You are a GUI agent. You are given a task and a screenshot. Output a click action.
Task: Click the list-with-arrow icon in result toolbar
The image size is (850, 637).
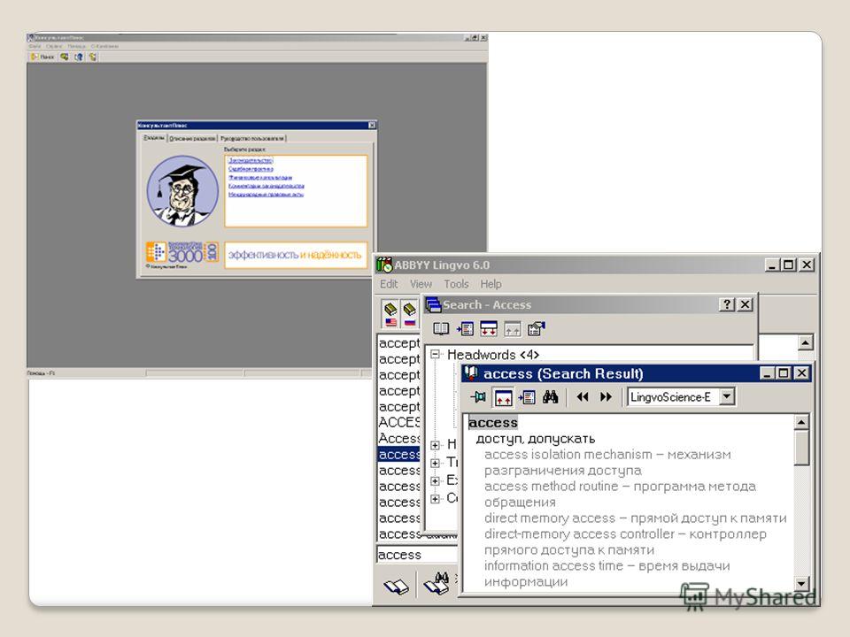[527, 397]
